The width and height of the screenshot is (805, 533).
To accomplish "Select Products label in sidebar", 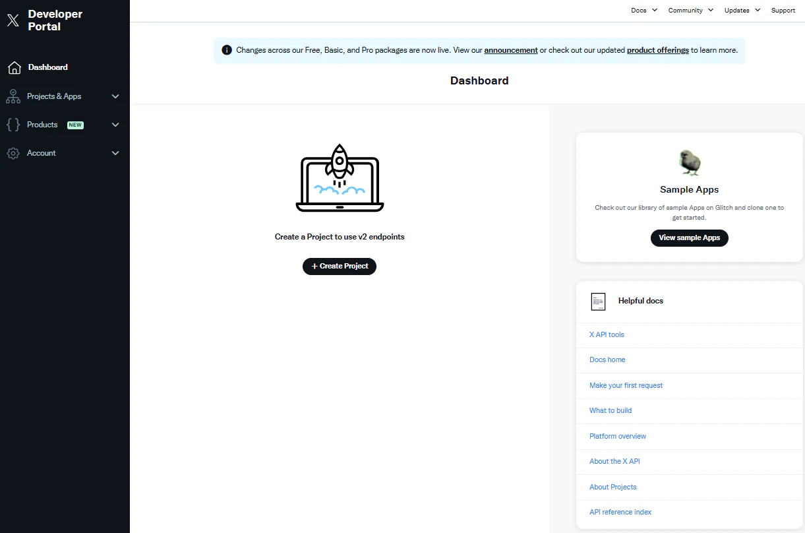I will tap(42, 125).
